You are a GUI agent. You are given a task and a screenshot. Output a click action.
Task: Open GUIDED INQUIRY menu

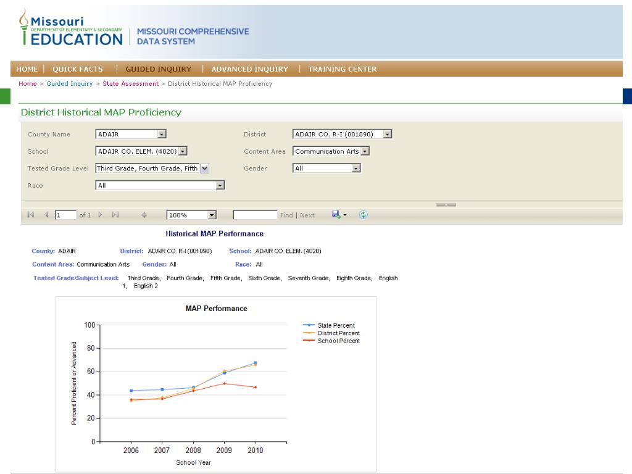coord(159,69)
